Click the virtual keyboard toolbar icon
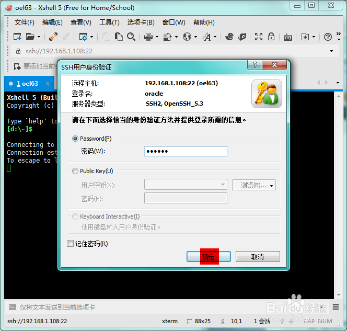347x331 pixels. click(x=288, y=37)
